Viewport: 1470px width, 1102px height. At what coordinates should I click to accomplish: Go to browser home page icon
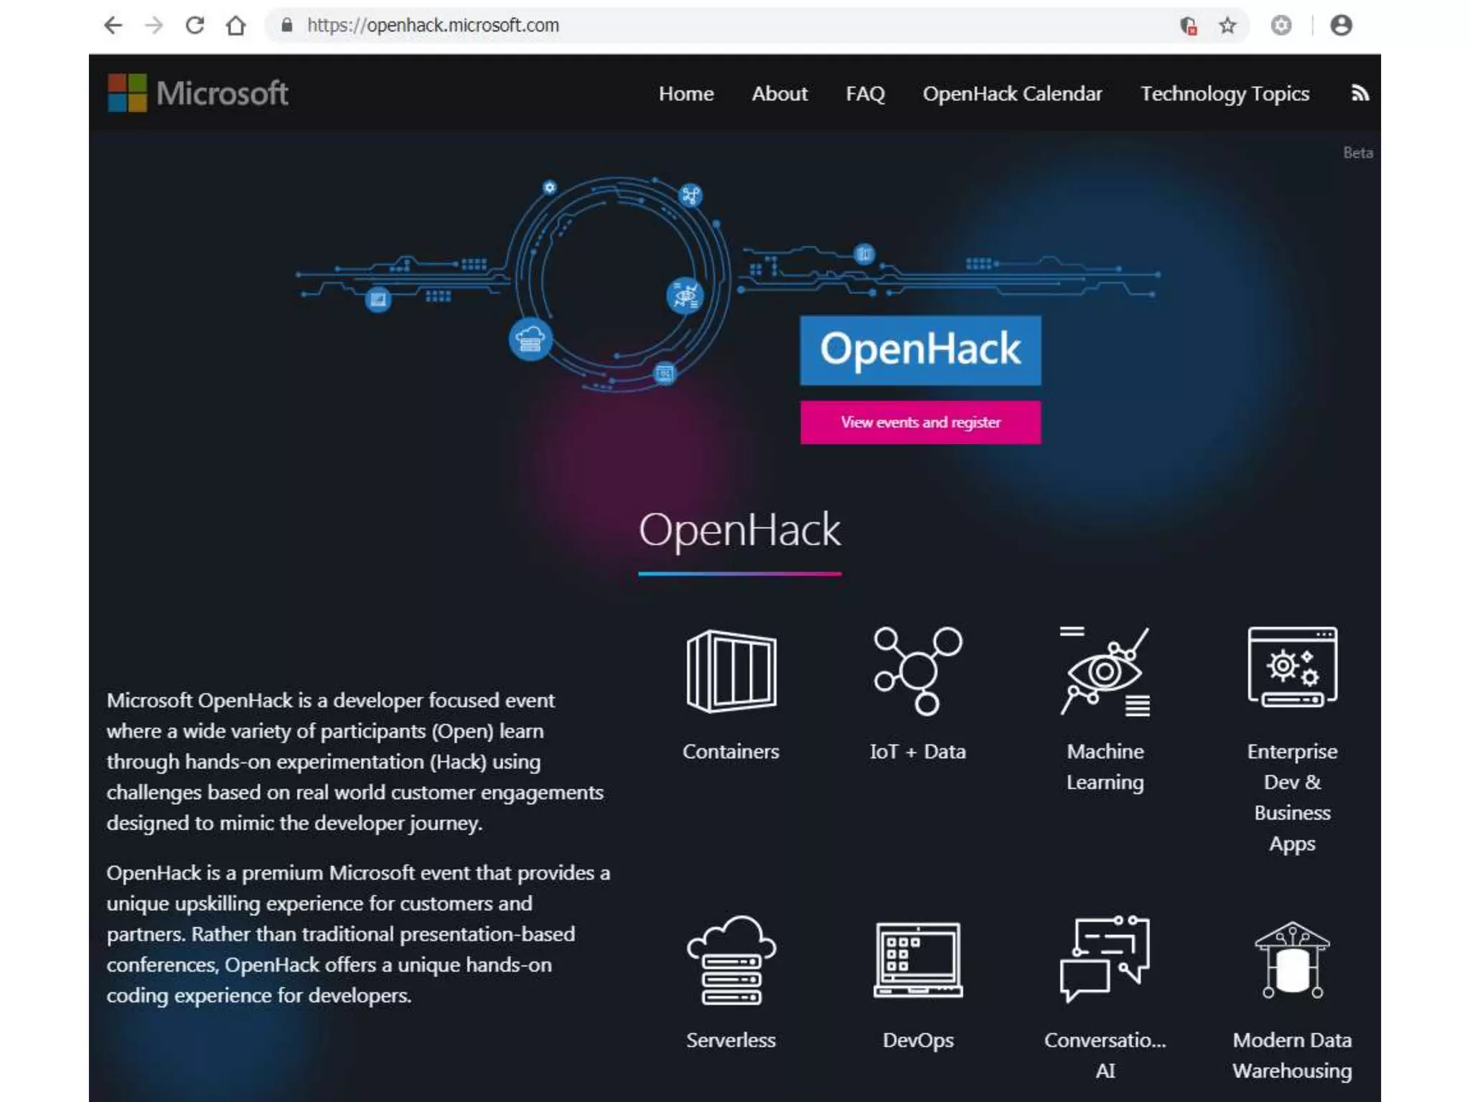235,26
